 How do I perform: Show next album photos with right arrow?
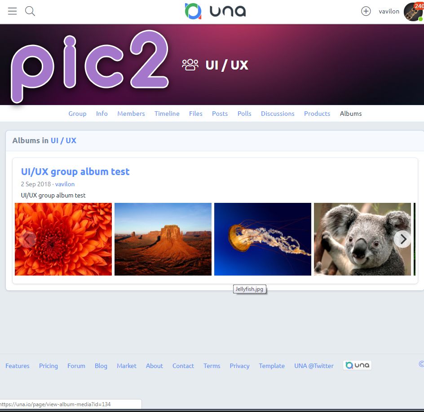coord(403,239)
